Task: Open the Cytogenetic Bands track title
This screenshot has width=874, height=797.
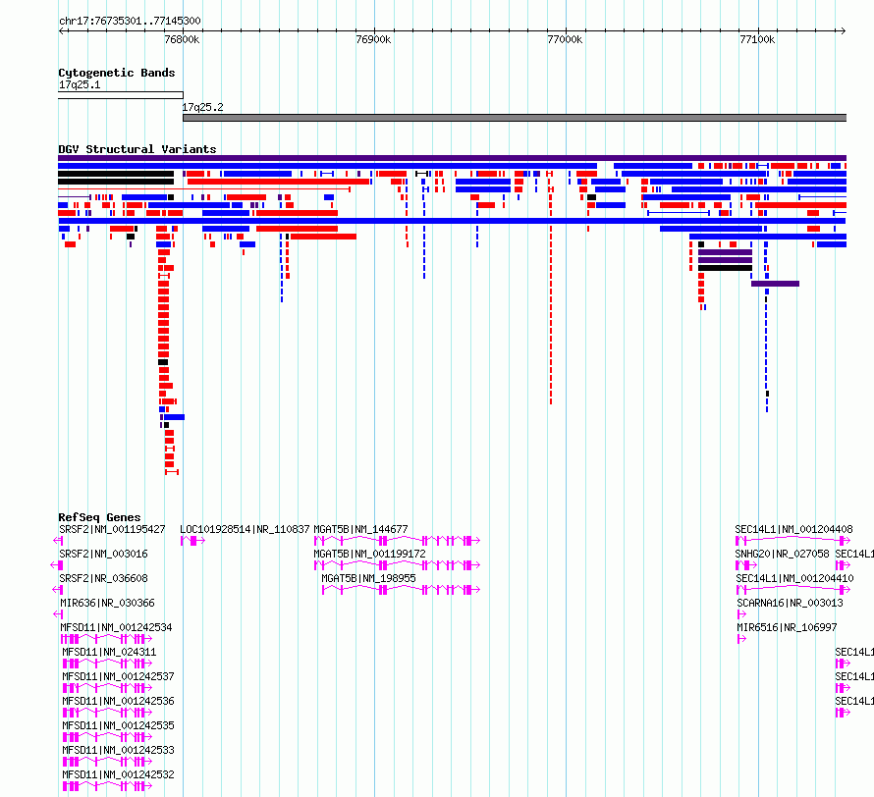Action: coord(117,73)
